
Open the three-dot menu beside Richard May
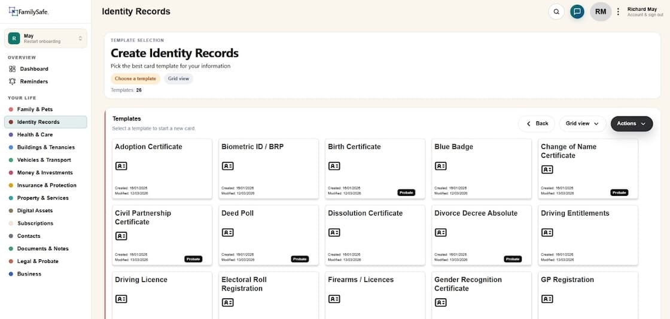pos(618,11)
